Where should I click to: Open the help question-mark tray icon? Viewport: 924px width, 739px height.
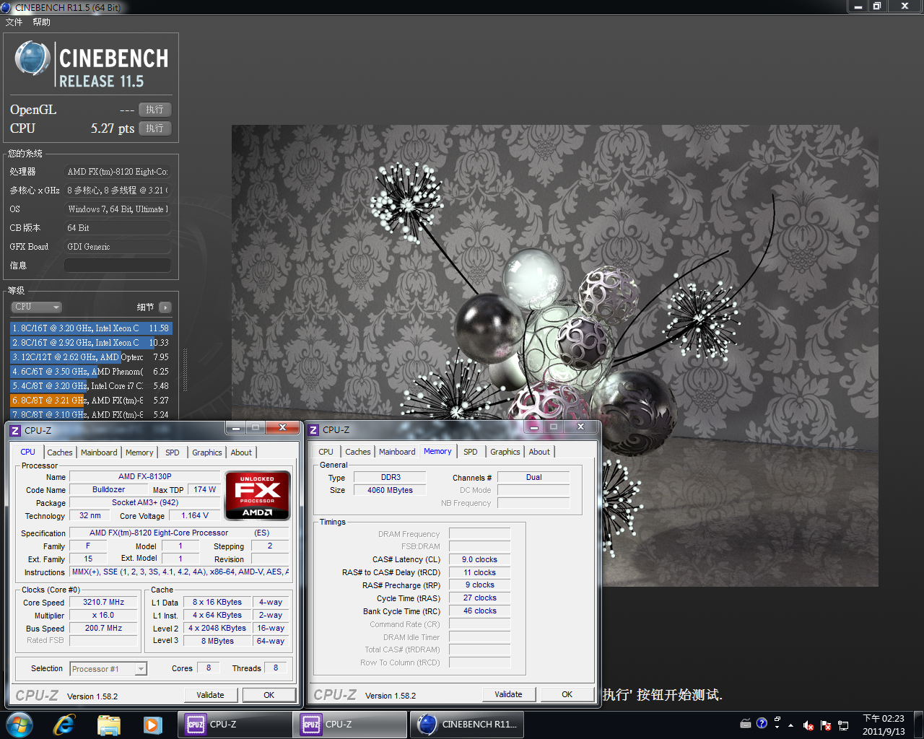pos(762,723)
